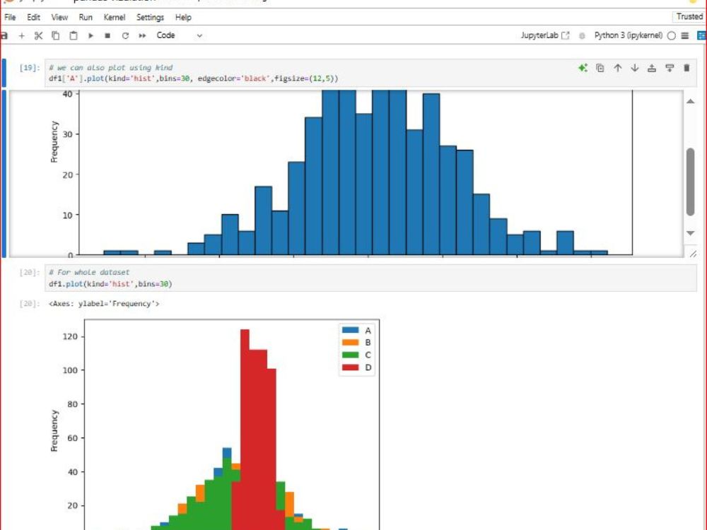The height and width of the screenshot is (530, 707).
Task: Insert a cell above cell 19
Action: [652, 68]
